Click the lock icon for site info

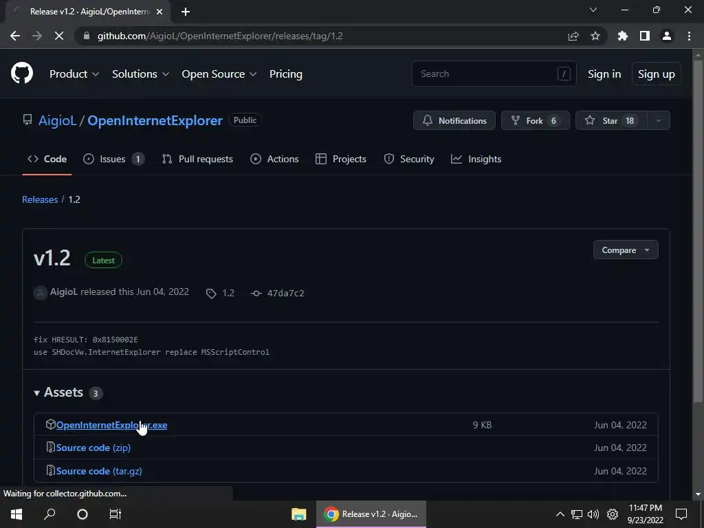[87, 36]
